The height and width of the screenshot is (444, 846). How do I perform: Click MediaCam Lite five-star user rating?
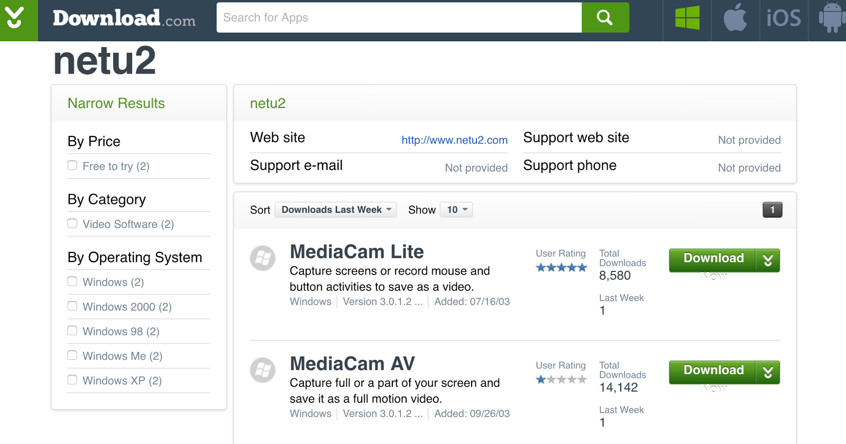pyautogui.click(x=561, y=268)
